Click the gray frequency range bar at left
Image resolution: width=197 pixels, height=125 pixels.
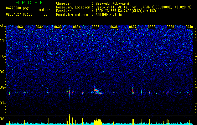(6, 83)
